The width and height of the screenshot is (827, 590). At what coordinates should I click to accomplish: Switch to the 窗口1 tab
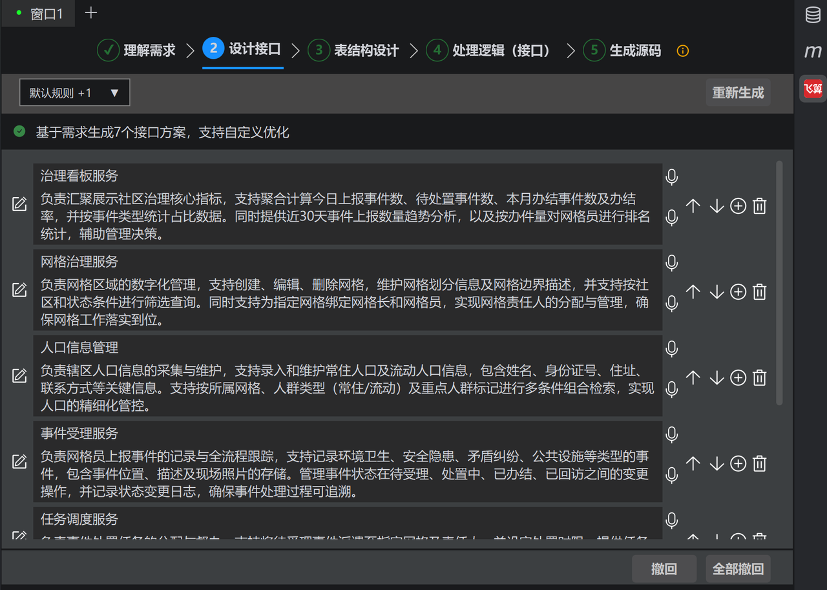coord(39,14)
